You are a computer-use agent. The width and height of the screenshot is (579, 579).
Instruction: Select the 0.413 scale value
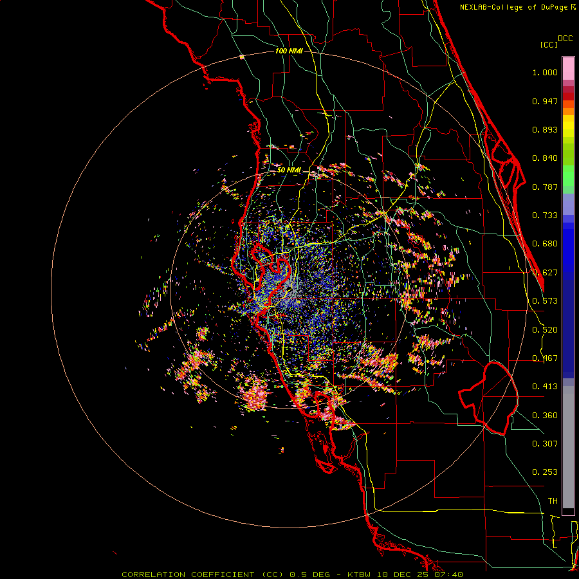(x=545, y=387)
